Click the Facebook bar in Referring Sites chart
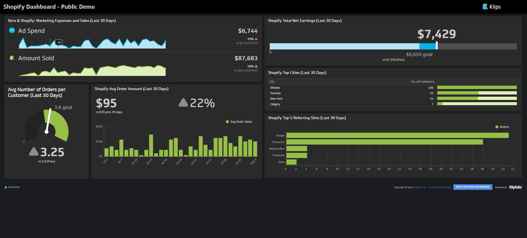 297,155
